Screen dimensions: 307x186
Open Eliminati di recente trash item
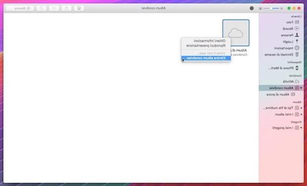(x=281, y=55)
